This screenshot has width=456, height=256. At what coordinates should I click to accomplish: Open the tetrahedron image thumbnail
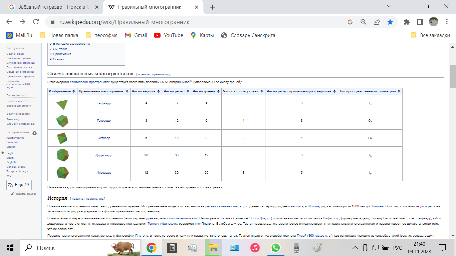[x=62, y=104]
